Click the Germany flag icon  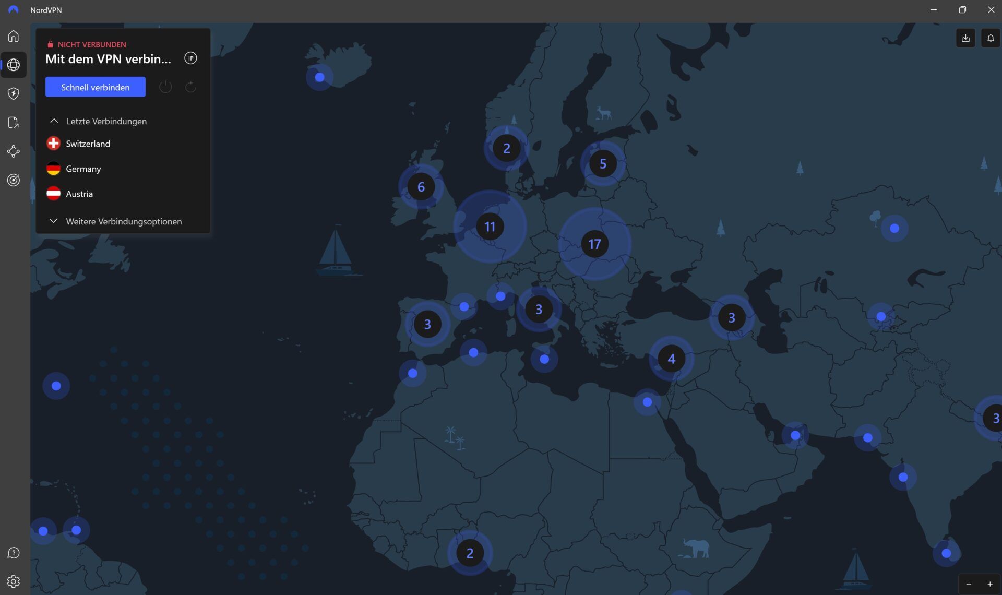(53, 169)
